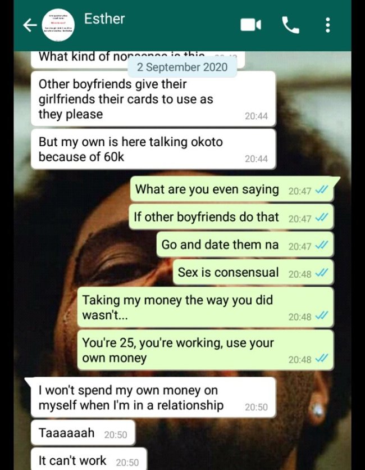The height and width of the screenshot is (470, 365).
Task: Tap read-receipt ticks on 'Sex is consensual'
Action: (322, 273)
